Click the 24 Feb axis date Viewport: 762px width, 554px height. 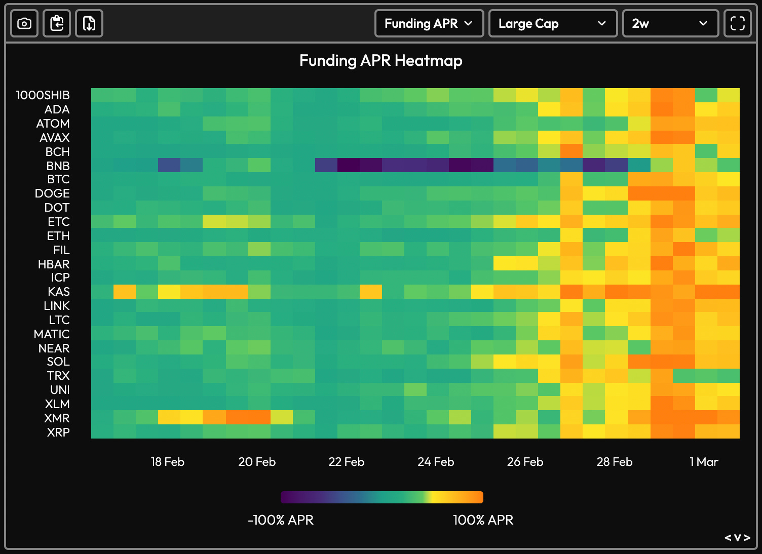pos(436,462)
